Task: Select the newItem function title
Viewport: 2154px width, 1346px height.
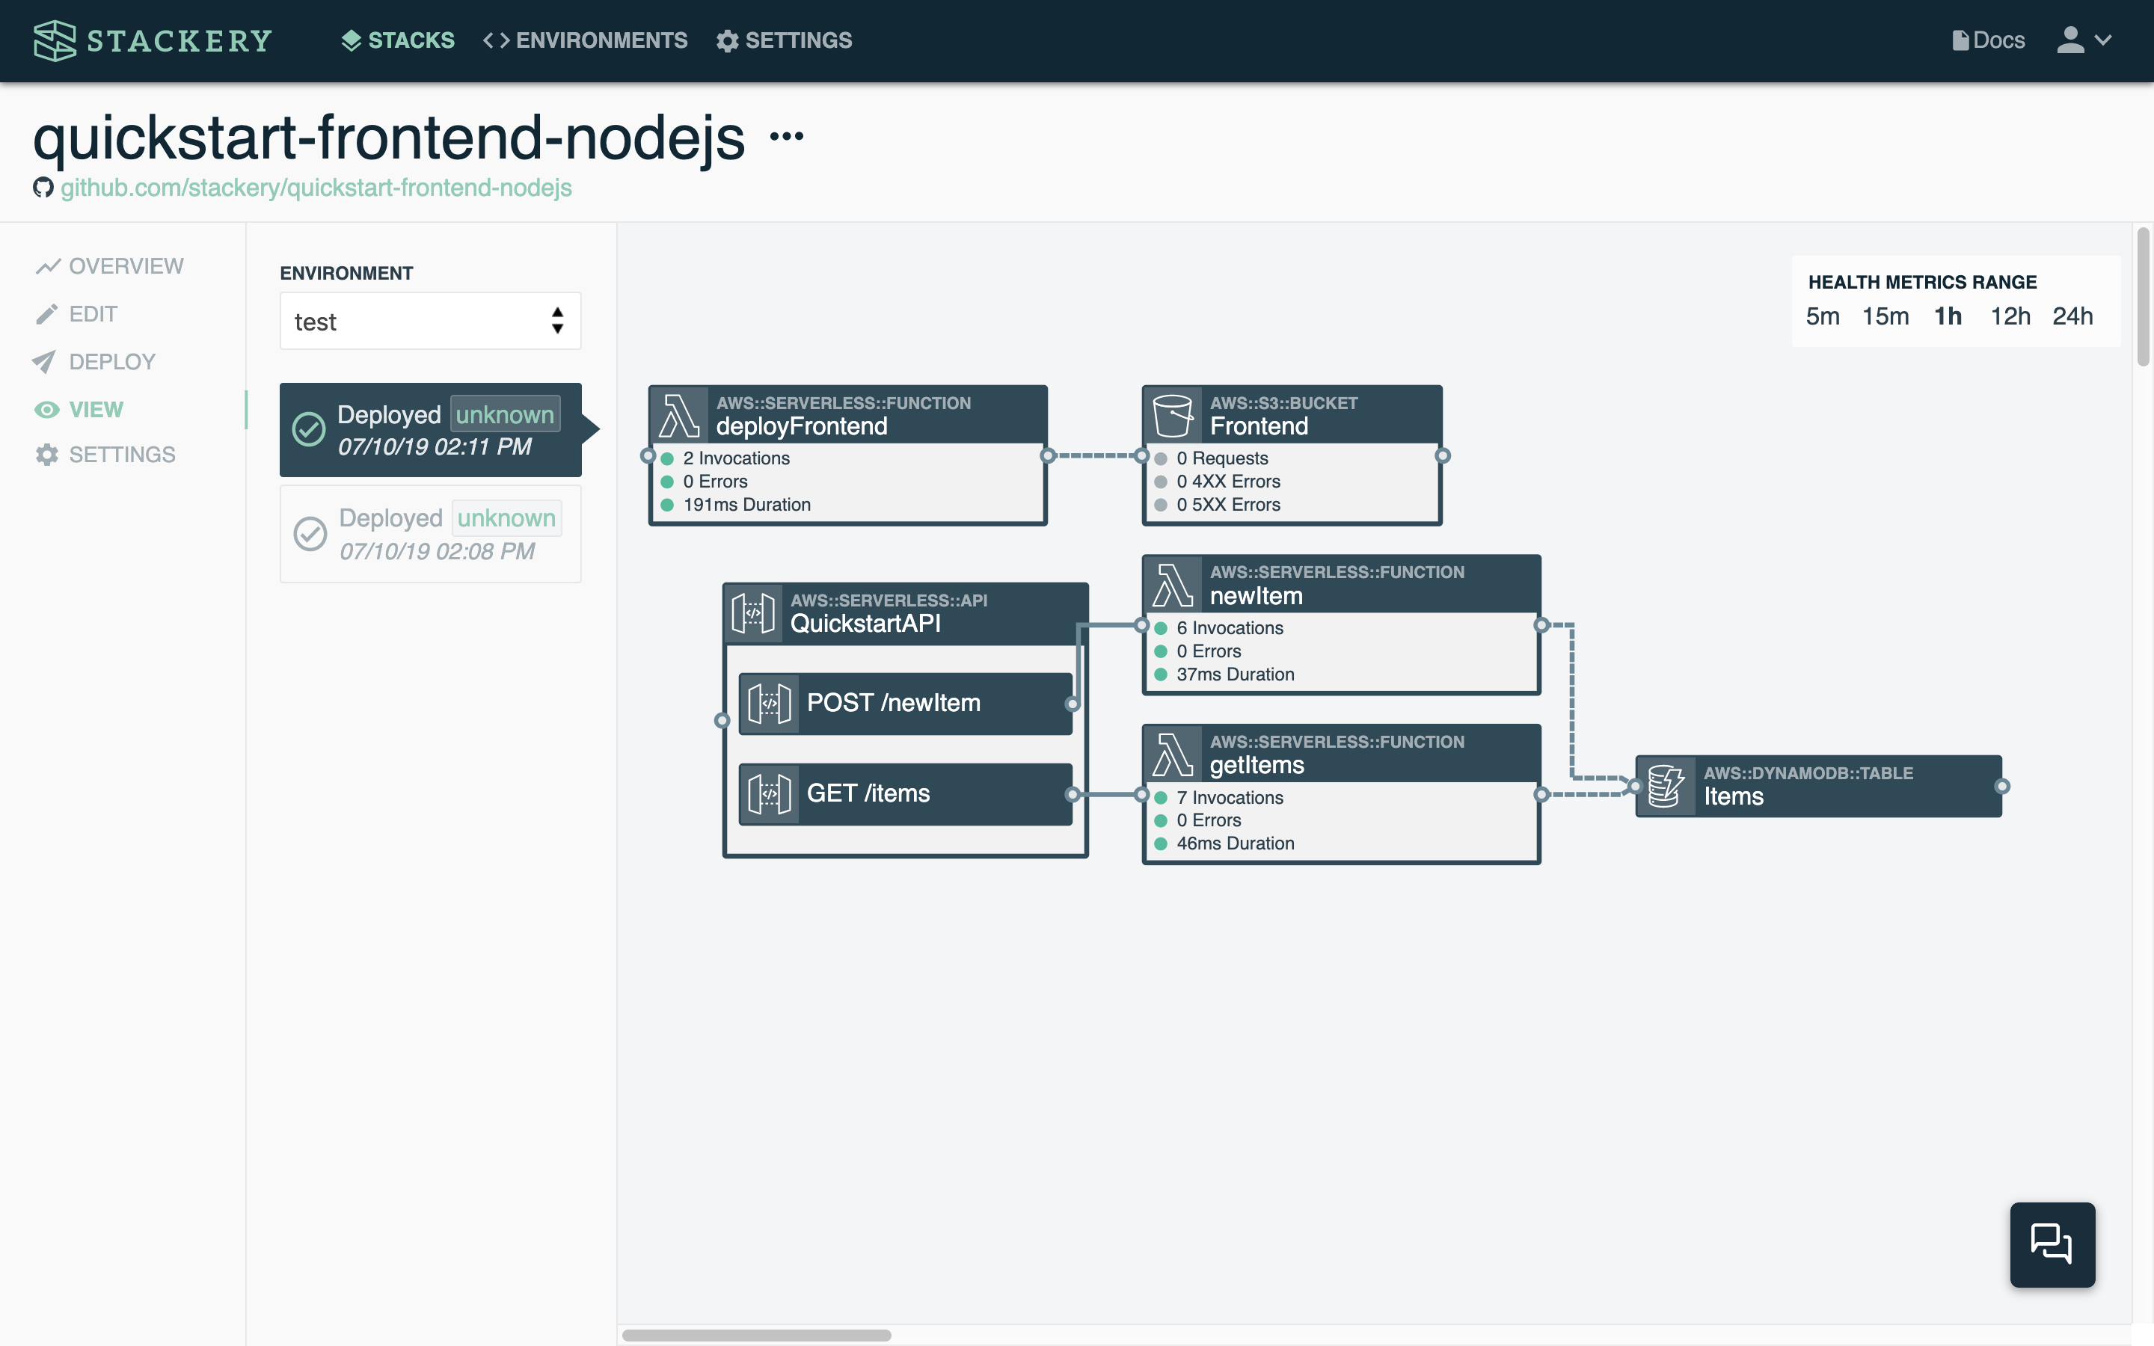Action: [1256, 597]
